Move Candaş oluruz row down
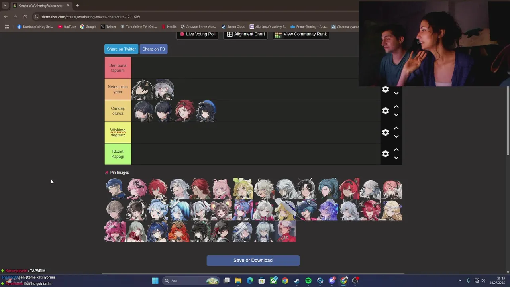 396,115
